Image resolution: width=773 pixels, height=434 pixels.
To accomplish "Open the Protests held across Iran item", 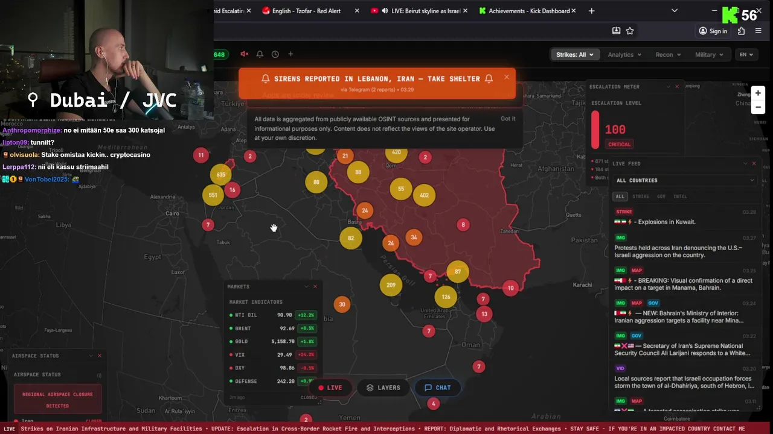I will click(685, 247).
